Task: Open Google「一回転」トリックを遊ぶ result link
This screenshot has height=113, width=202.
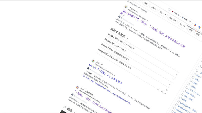Action: point(105,74)
